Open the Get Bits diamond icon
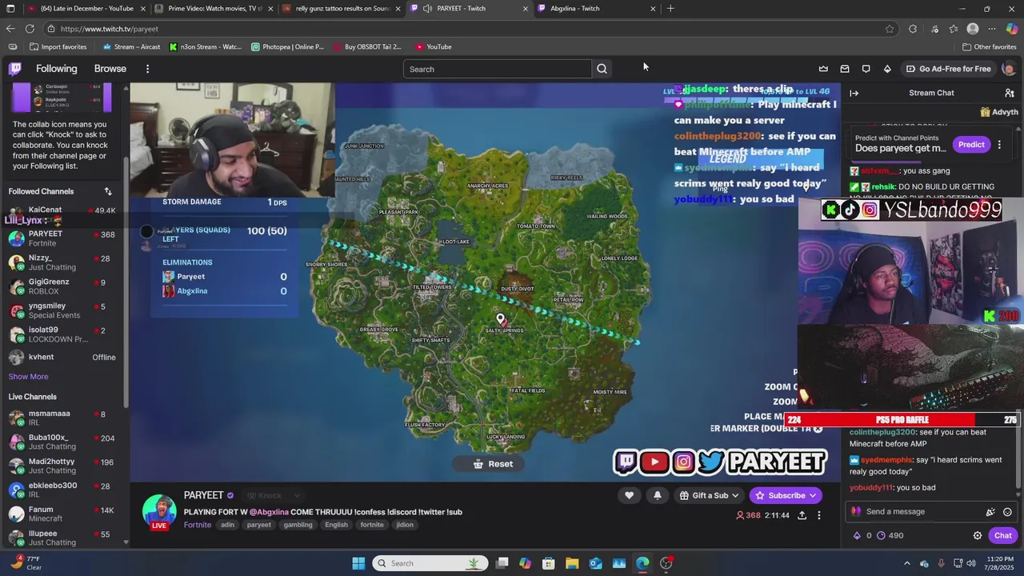The height and width of the screenshot is (576, 1024). 887,69
